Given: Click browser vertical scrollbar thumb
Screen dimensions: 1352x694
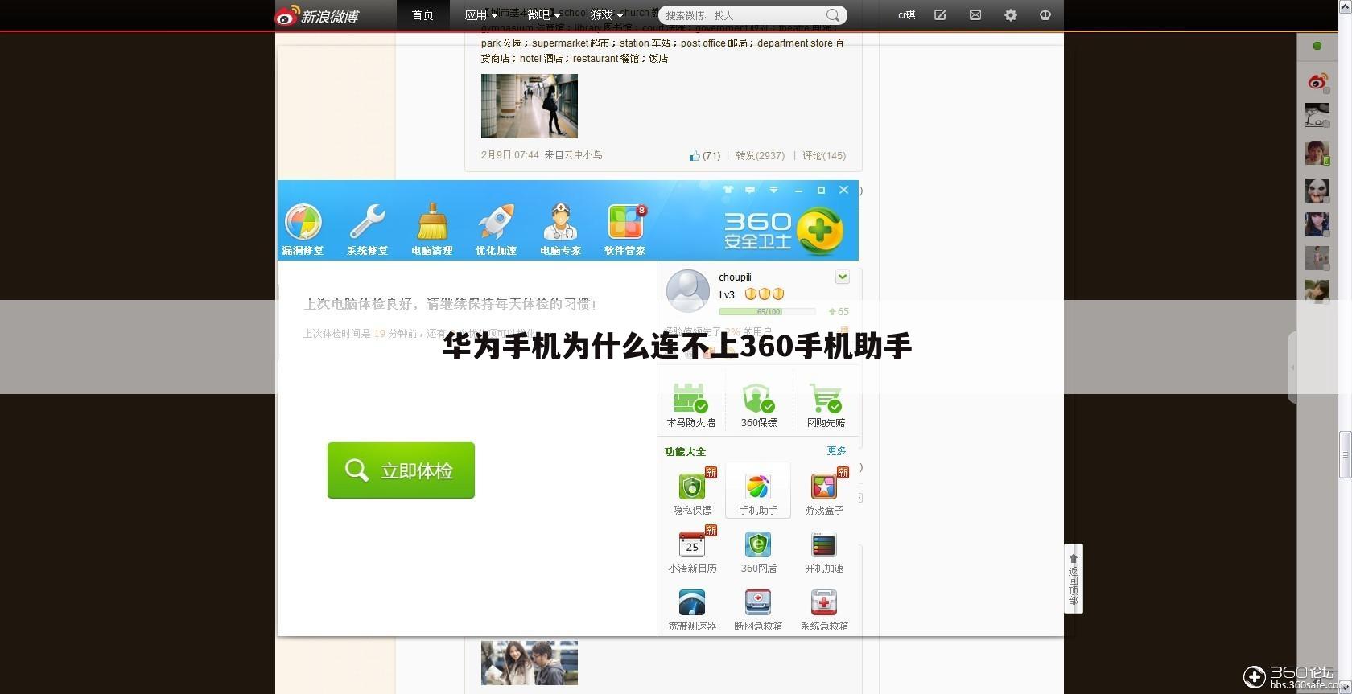Looking at the screenshot, I should 1345,455.
